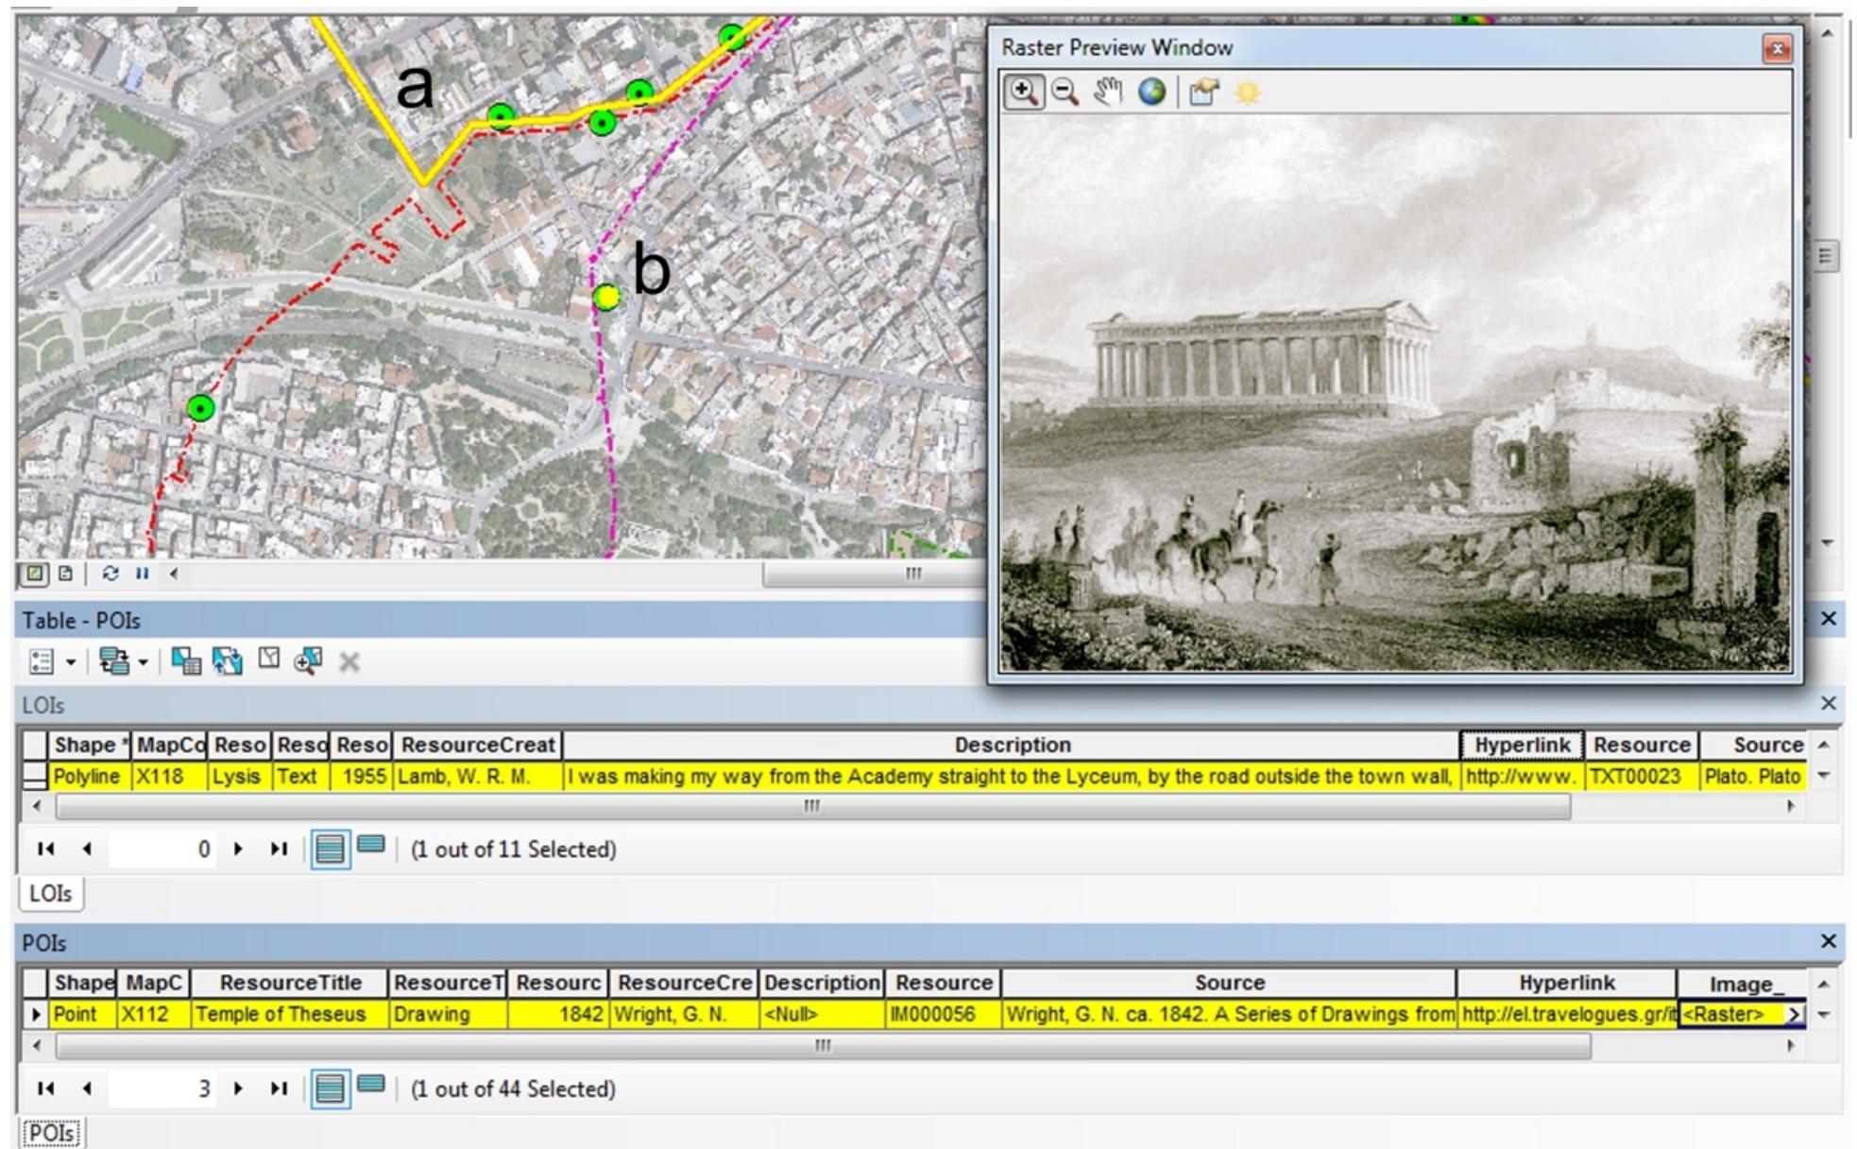
Task: Click Zoom To Selected icon in table toolbar
Action: pyautogui.click(x=308, y=660)
